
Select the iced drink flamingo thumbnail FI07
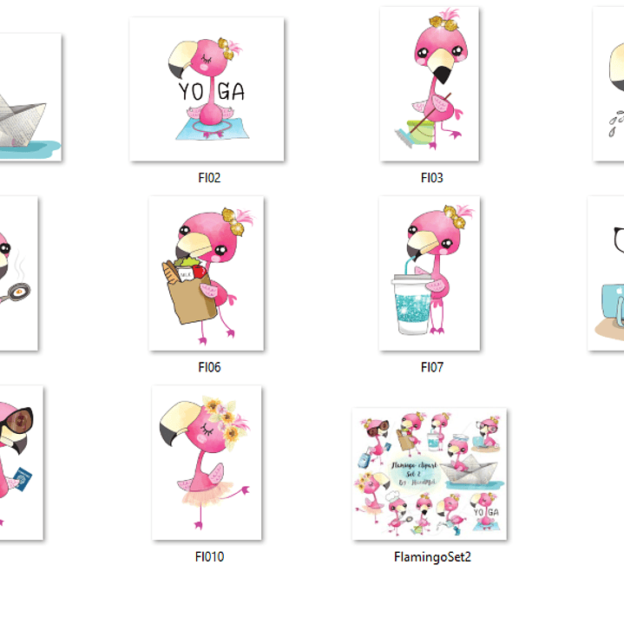click(430, 273)
